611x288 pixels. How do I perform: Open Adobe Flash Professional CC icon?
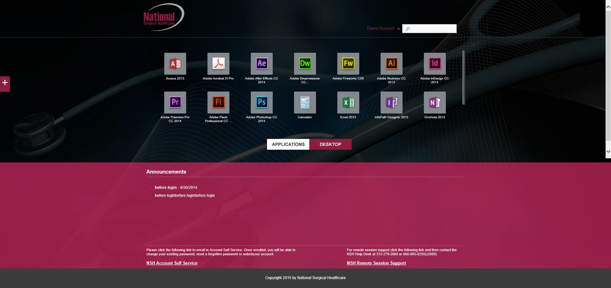click(218, 102)
